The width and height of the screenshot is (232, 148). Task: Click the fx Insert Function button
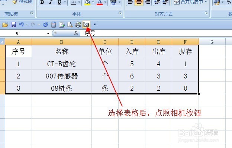76,33
